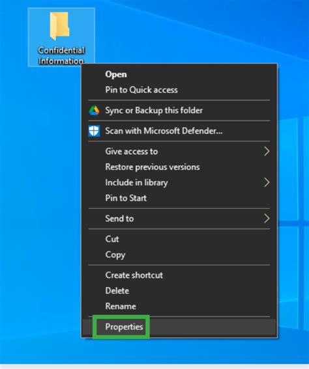Select Rename in the context menu

click(x=179, y=306)
